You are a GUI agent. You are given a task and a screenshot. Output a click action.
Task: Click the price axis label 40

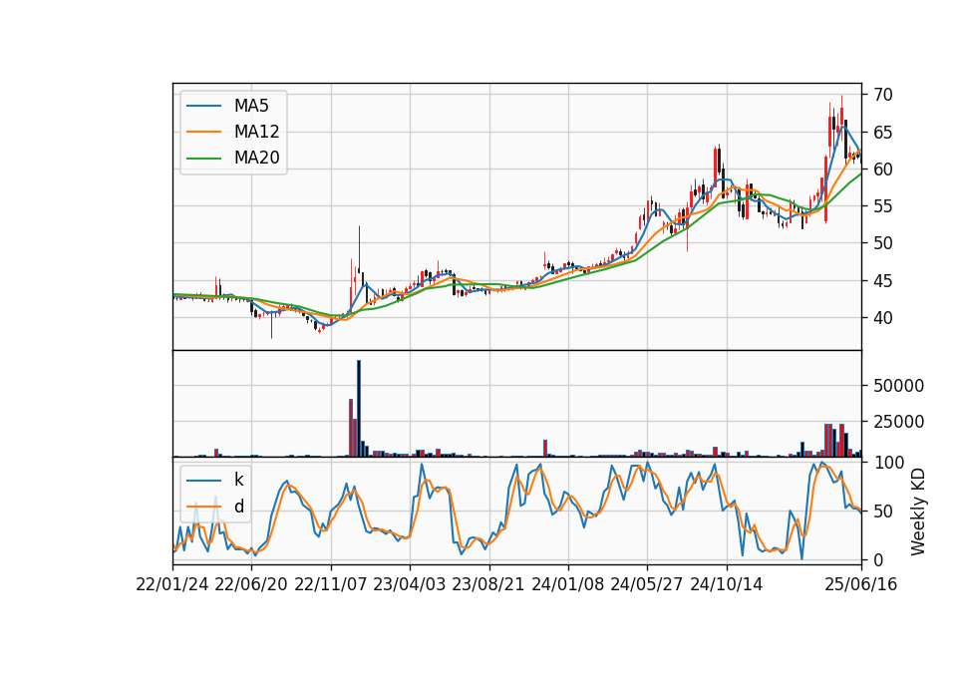(882, 317)
